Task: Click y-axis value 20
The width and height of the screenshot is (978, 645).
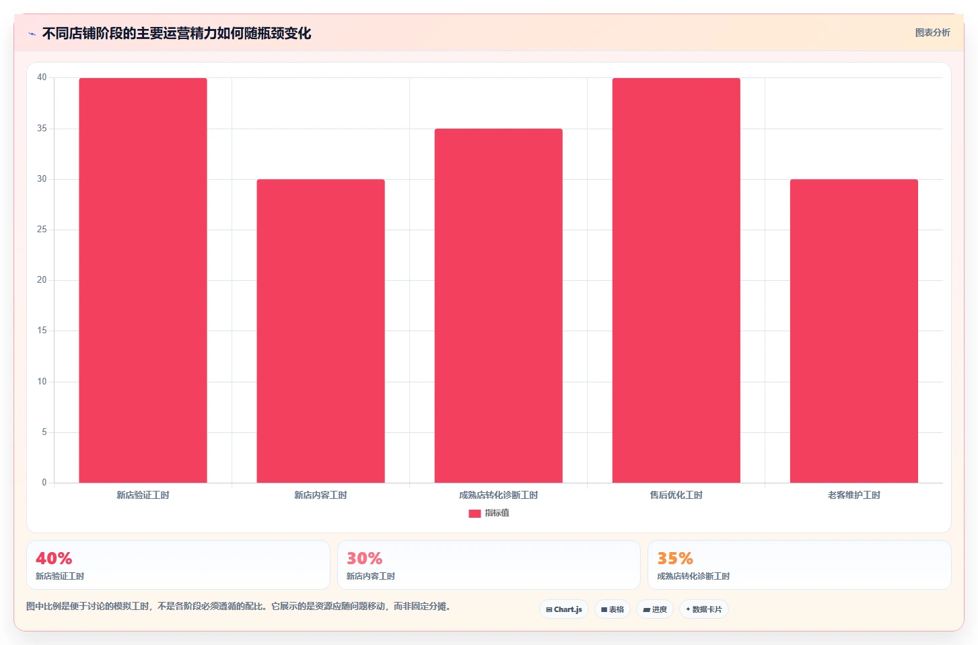Action: [42, 279]
